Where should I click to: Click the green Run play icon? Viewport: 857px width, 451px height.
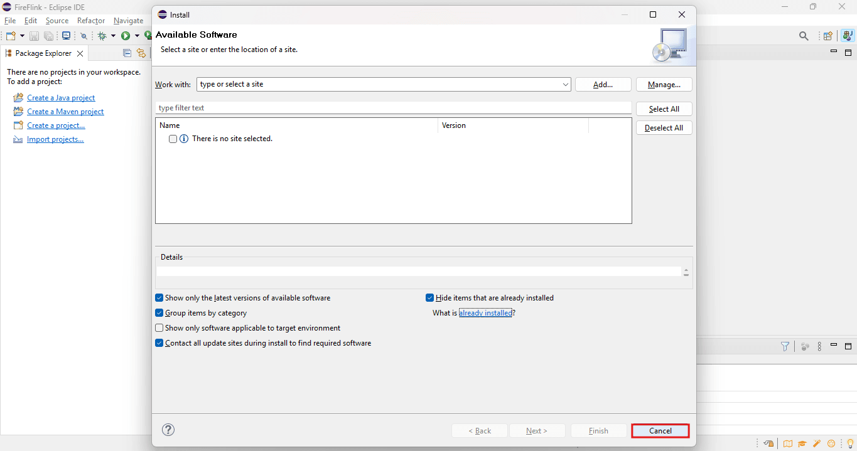click(x=126, y=36)
